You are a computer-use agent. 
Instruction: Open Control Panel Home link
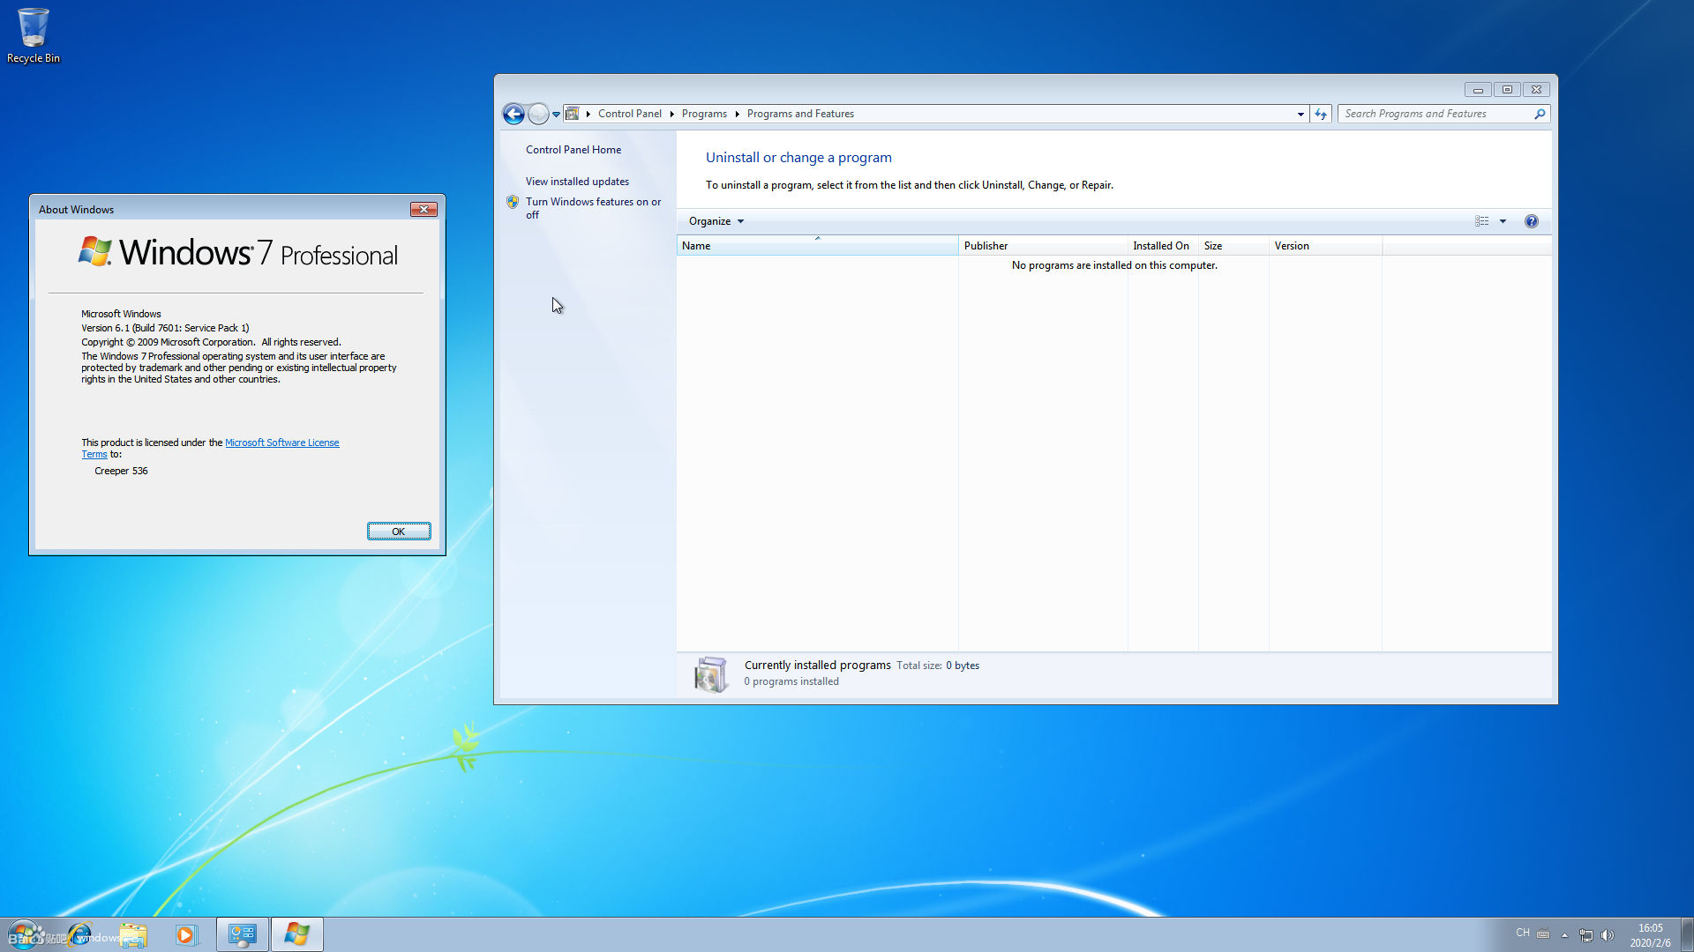573,150
